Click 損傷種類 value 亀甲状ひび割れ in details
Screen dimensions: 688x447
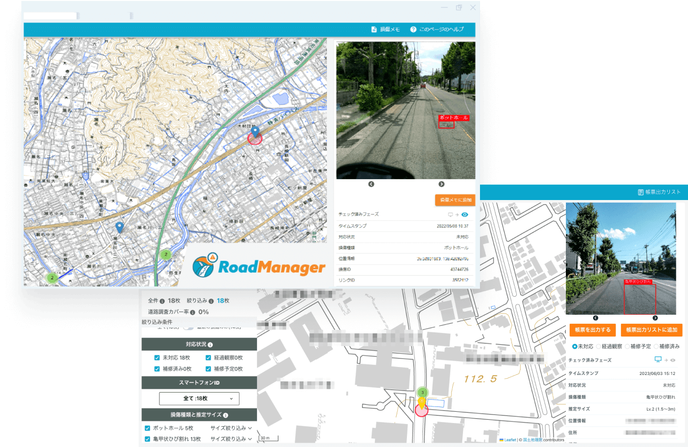point(660,397)
